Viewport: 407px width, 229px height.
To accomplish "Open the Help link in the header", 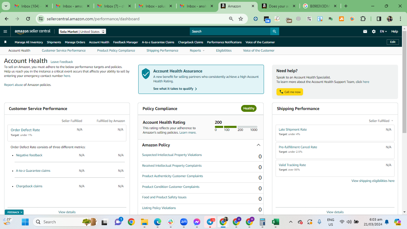I will pos(394,31).
